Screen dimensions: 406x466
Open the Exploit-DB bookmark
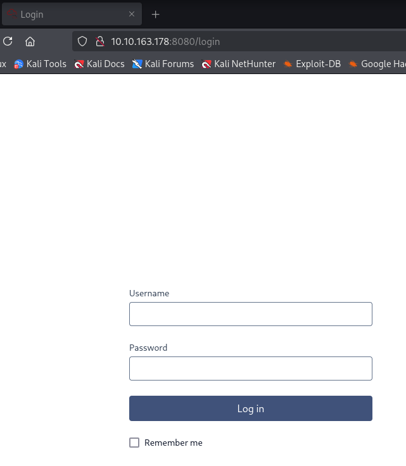[x=312, y=64]
